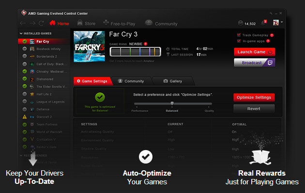Click the Far Cry 3 cover art

point(89,46)
